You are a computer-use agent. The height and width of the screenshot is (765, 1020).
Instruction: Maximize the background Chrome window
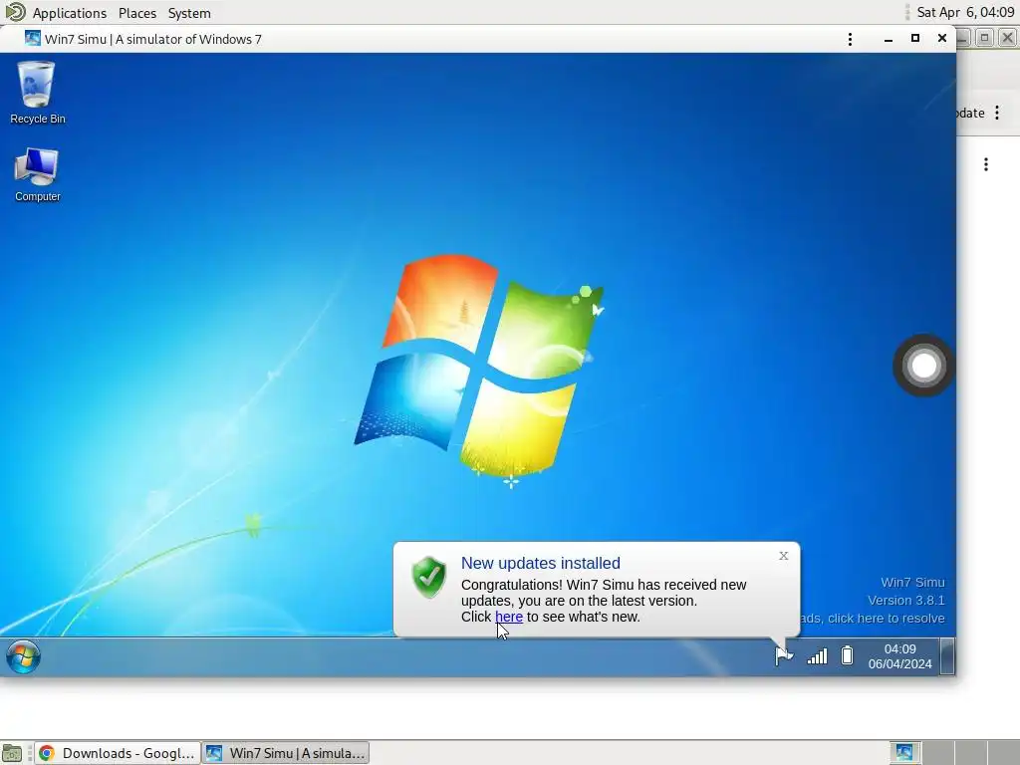click(985, 38)
